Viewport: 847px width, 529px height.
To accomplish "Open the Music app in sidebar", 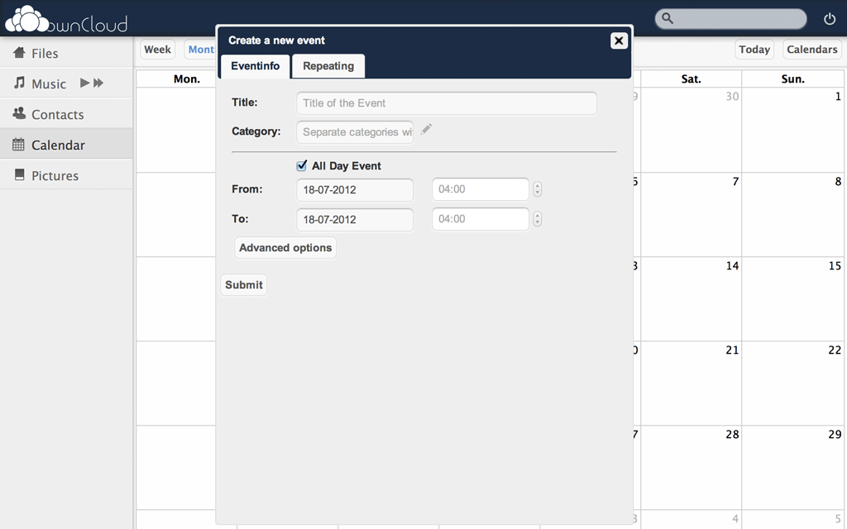I will click(x=48, y=83).
